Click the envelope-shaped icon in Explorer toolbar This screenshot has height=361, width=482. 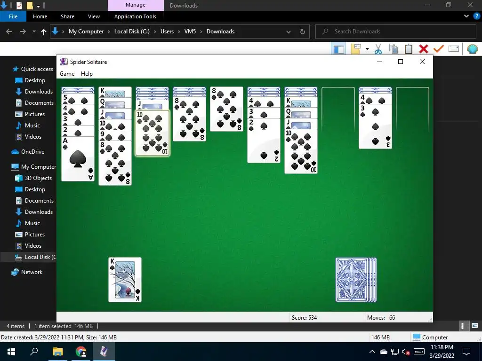(454, 49)
